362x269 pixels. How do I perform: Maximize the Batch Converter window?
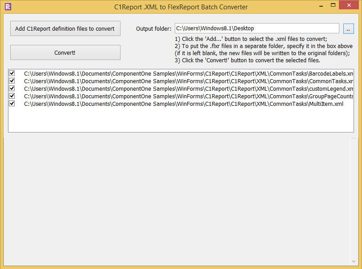333,5
